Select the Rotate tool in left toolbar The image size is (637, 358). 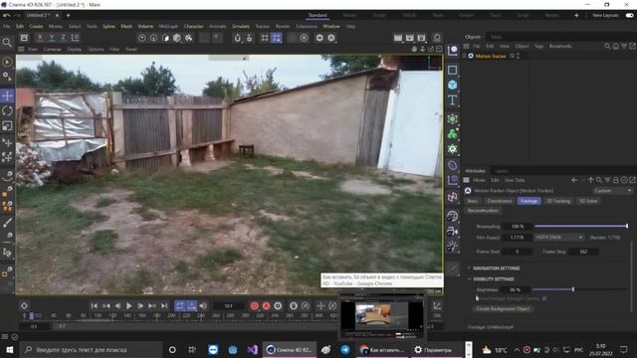coord(7,110)
